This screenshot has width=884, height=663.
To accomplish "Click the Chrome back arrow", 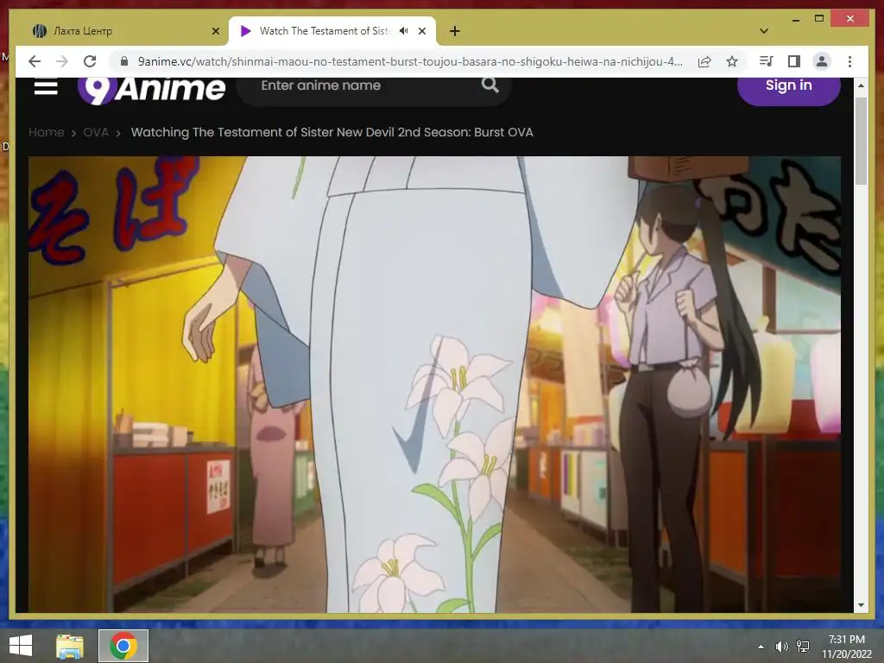I will pyautogui.click(x=35, y=61).
